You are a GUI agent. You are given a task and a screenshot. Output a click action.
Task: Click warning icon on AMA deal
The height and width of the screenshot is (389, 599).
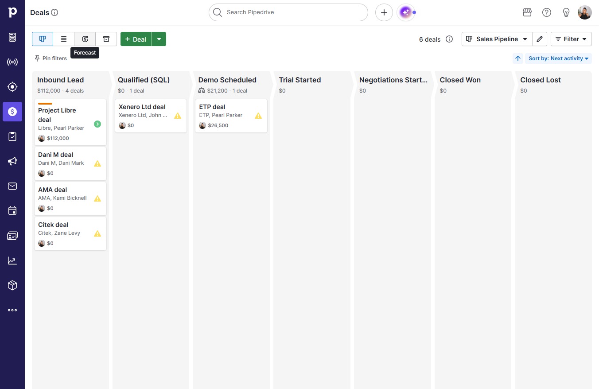tap(97, 198)
